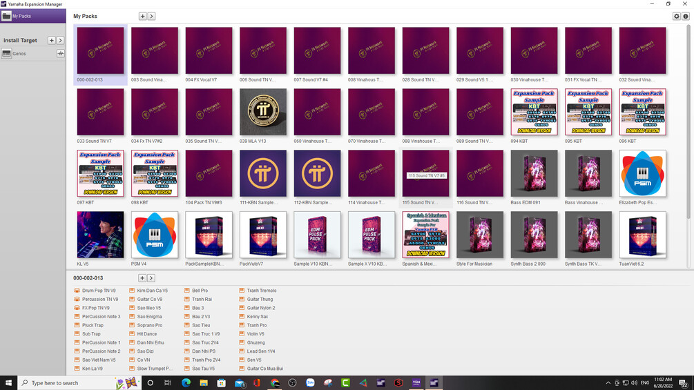Click the taskbar search box
The image size is (694, 390).
coord(79,383)
